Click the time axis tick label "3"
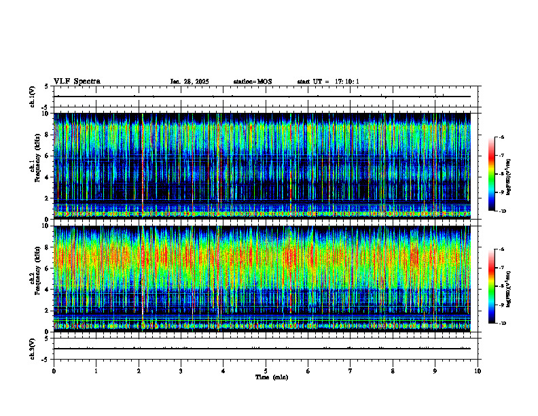Image resolution: width=538 pixels, height=416 pixels. (181, 371)
